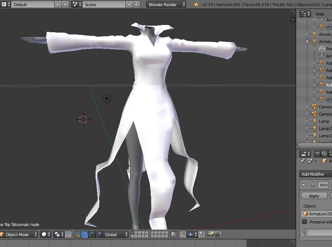Click the highlighted Rob mesh triangle icon
This screenshot has height=247, width=332.
point(322,85)
